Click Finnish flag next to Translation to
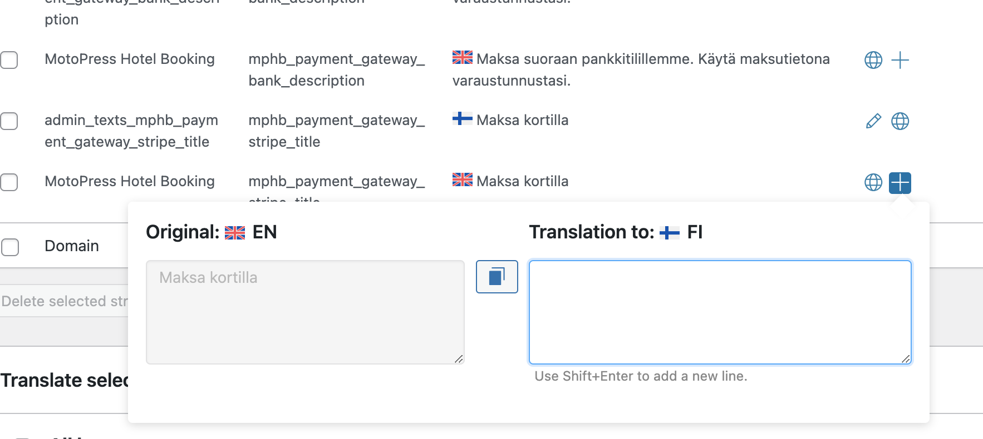Viewport: 983px width, 439px height. pos(669,232)
